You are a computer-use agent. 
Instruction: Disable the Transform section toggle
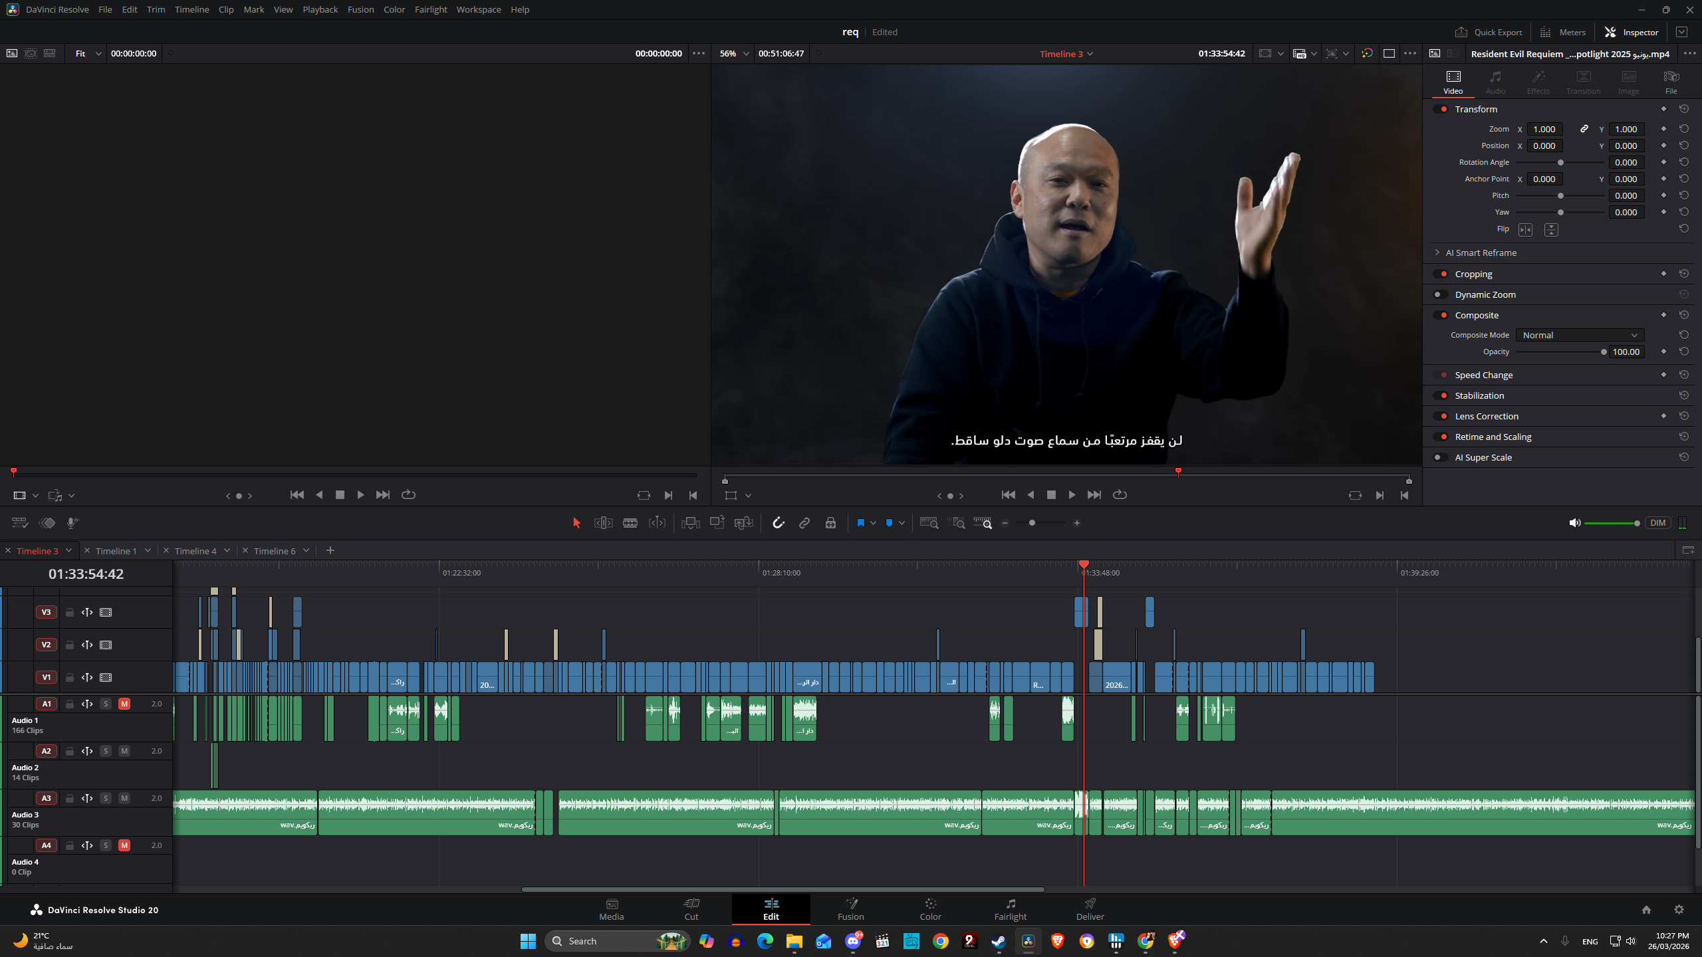point(1441,109)
